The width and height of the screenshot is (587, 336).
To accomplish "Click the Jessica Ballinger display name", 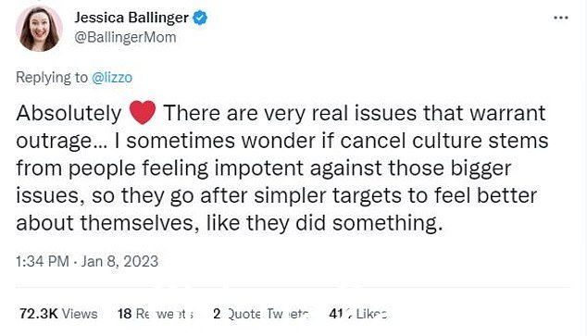I will pyautogui.click(x=131, y=18).
